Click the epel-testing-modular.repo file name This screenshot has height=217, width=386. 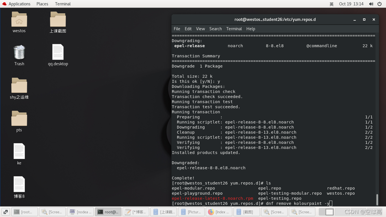290,193
